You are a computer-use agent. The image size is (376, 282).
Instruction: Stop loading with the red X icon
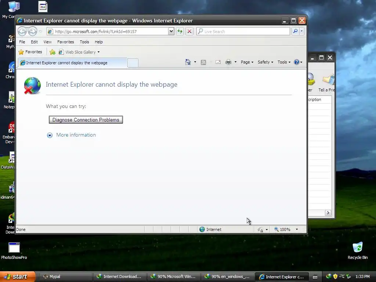click(189, 31)
